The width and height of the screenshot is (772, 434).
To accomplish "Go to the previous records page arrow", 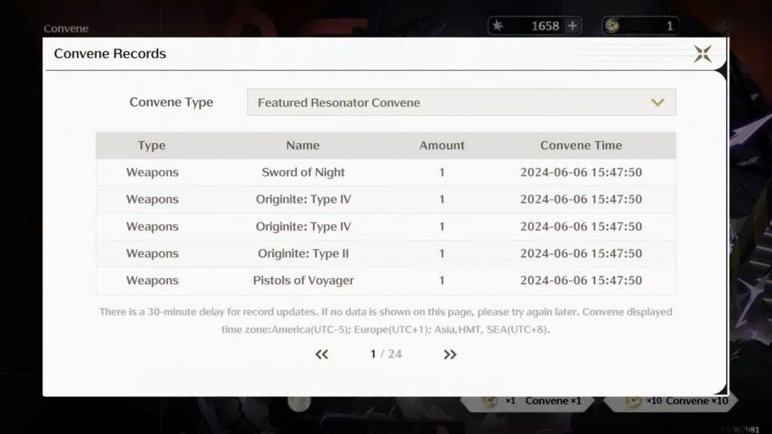I will tap(322, 354).
